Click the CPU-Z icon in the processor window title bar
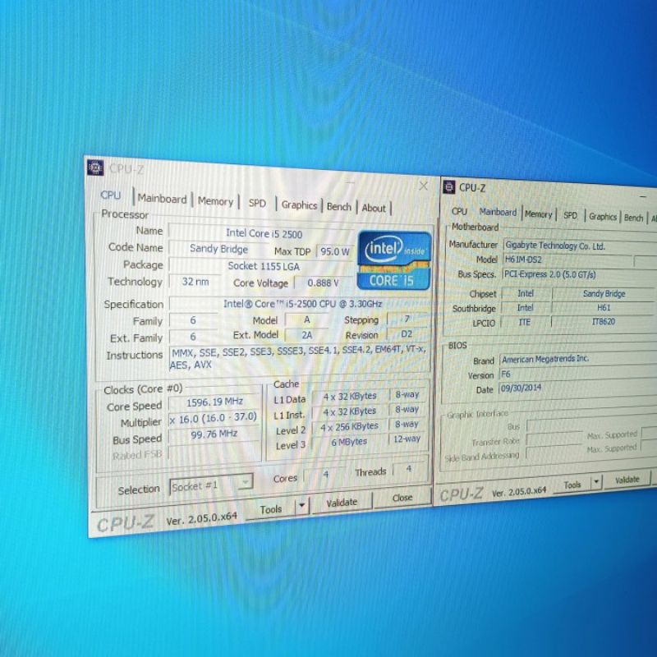The height and width of the screenshot is (657, 657). point(95,168)
